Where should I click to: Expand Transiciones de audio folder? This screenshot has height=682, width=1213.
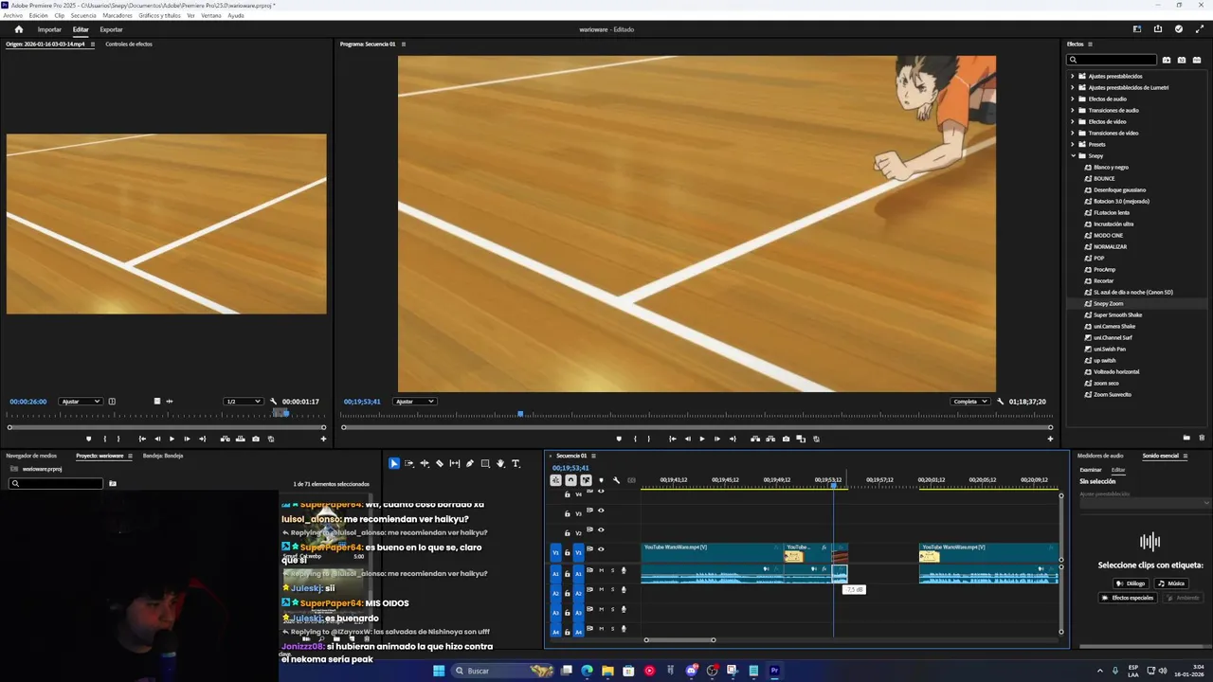pyautogui.click(x=1073, y=110)
